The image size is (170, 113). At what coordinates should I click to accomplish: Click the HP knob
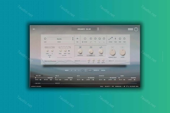tap(89, 60)
